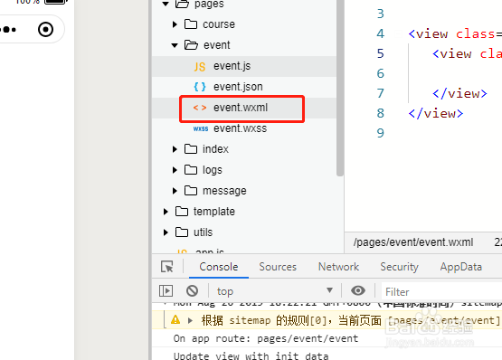This screenshot has height=360, width=502.
Task: Select the message folder label
Action: pos(224,191)
